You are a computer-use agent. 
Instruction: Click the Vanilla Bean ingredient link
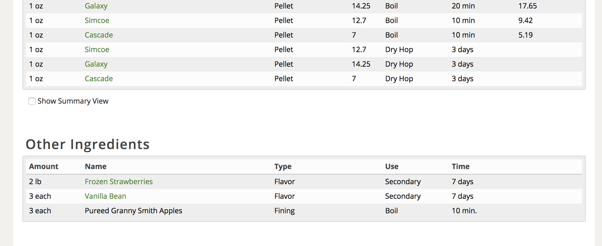pos(105,196)
